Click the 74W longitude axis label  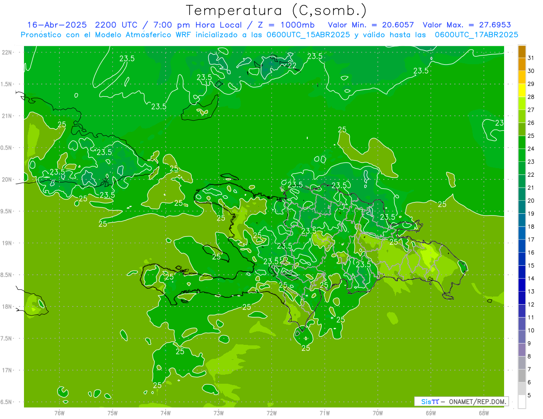click(x=165, y=413)
